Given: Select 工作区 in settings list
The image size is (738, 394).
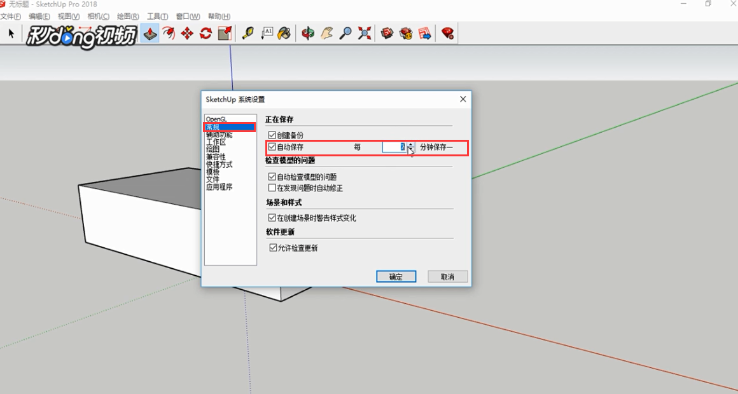Looking at the screenshot, I should 216,142.
